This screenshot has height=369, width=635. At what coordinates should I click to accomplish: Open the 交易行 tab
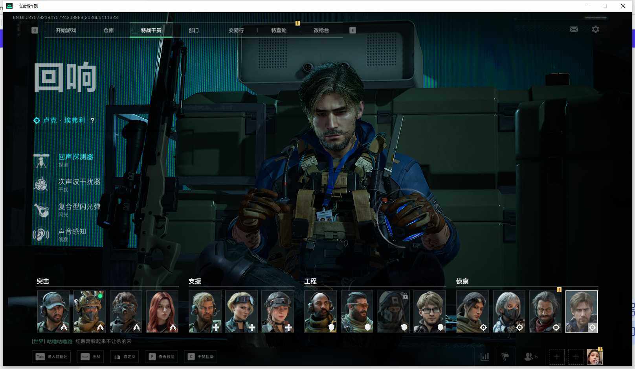236,30
